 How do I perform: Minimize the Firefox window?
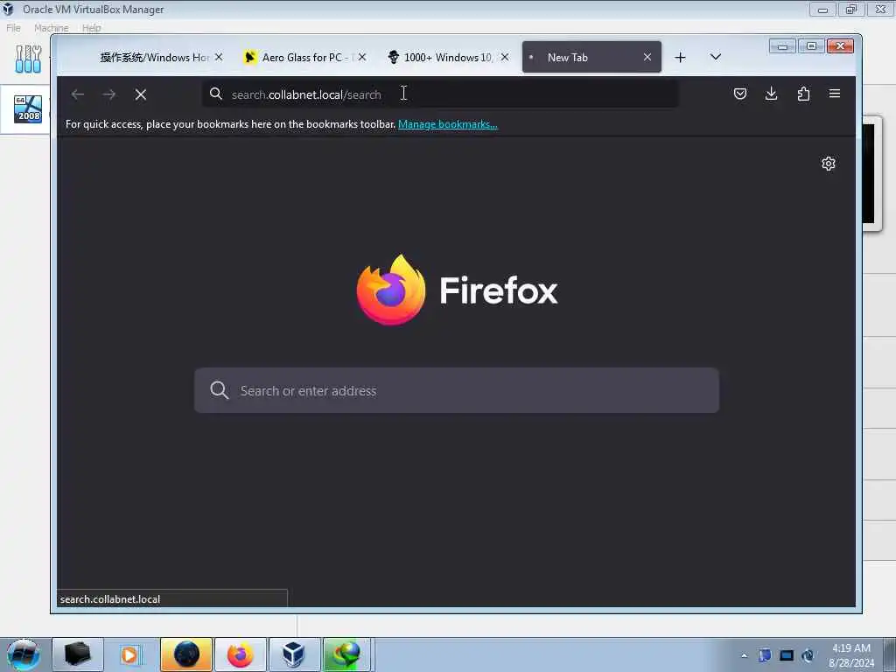click(782, 45)
